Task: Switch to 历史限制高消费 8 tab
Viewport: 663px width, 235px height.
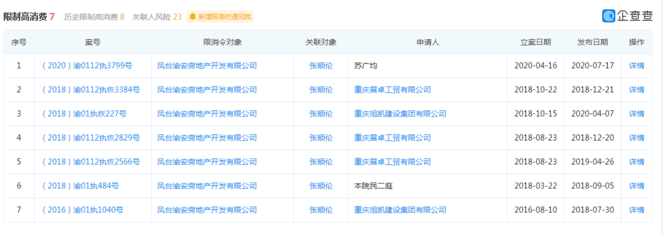Action: click(x=95, y=17)
